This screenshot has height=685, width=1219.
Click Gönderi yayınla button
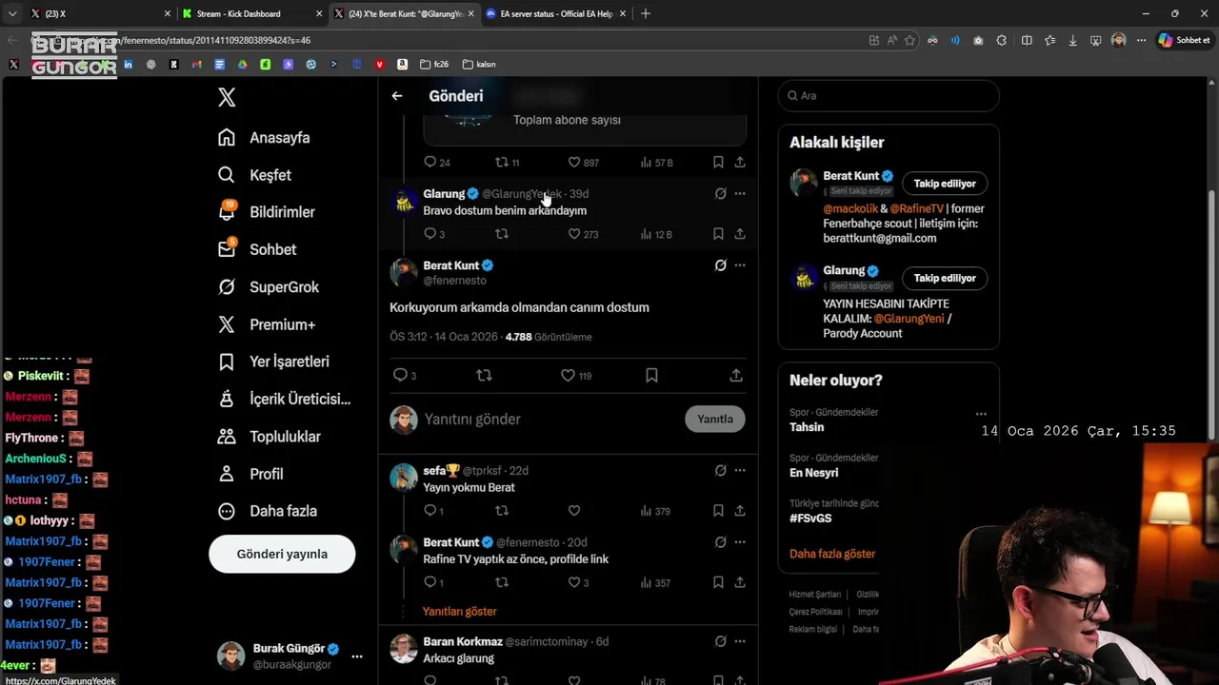click(x=282, y=554)
